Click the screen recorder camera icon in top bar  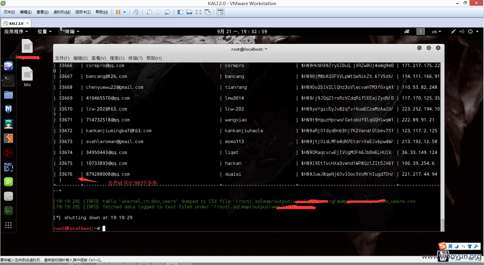[x=407, y=31]
